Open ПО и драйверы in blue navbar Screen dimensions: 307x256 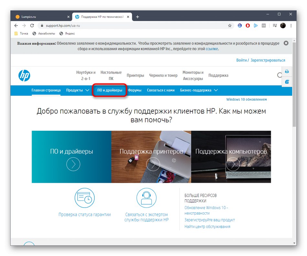click(110, 90)
